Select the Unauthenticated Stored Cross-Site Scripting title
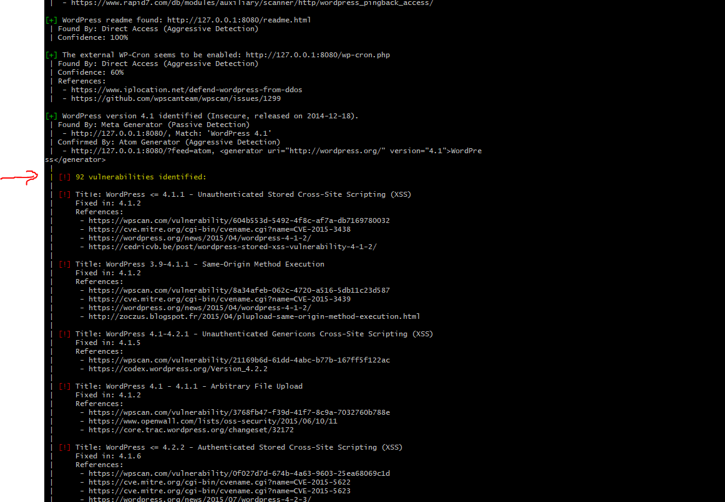Screen dimensions: 725x502 coord(243,195)
